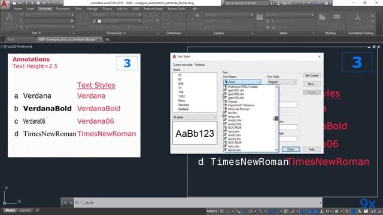Open the All styles filter dropdown
383x215 pixels.
[194, 117]
